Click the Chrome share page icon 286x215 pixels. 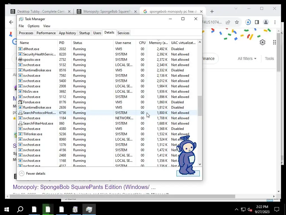point(228,22)
